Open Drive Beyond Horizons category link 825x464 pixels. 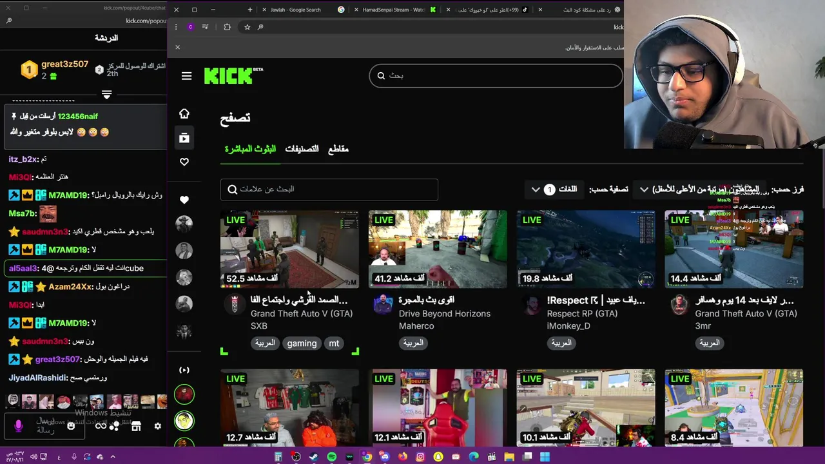point(444,314)
